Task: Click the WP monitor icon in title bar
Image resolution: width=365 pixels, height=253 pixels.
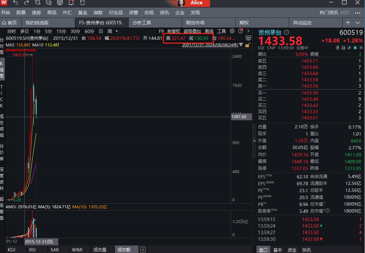Action: tap(60, 3)
